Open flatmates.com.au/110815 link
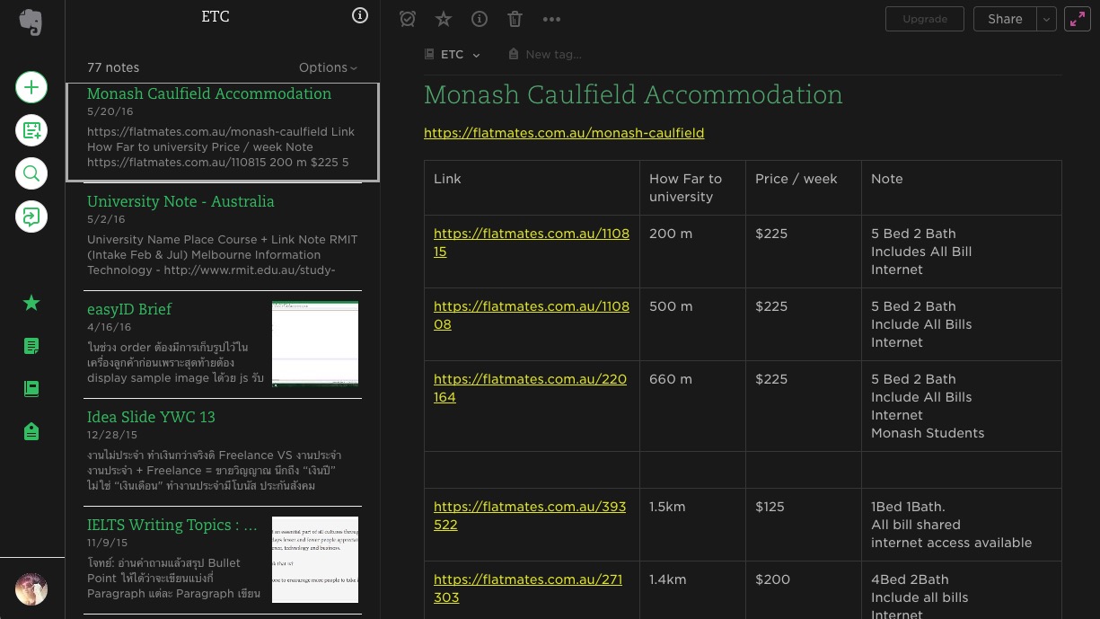 [532, 243]
